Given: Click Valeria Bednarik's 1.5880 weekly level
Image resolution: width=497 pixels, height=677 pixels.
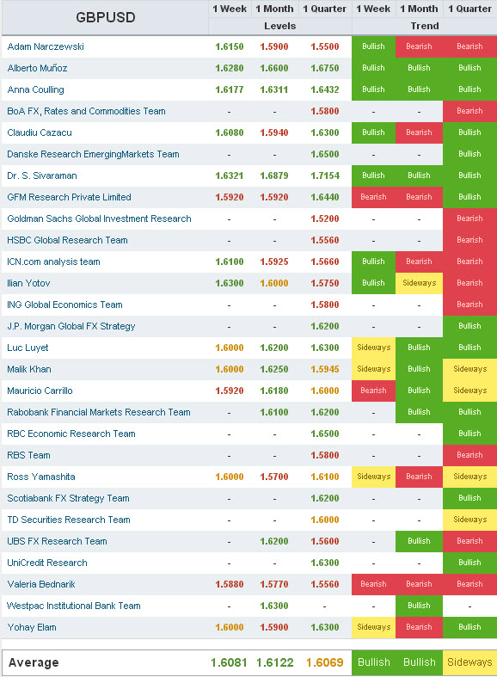Looking at the screenshot, I should (230, 585).
